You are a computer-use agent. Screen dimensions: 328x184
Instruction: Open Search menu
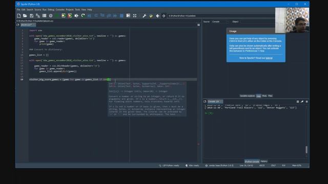point(30,10)
